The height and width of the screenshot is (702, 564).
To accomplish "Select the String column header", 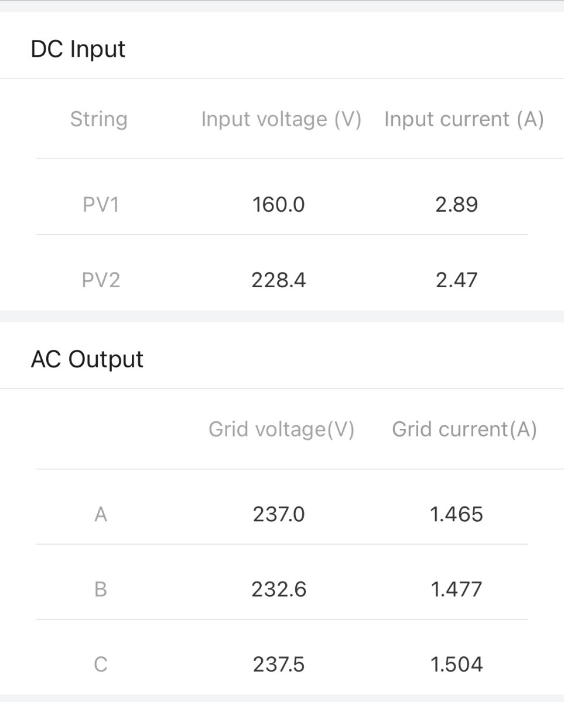I will point(98,119).
